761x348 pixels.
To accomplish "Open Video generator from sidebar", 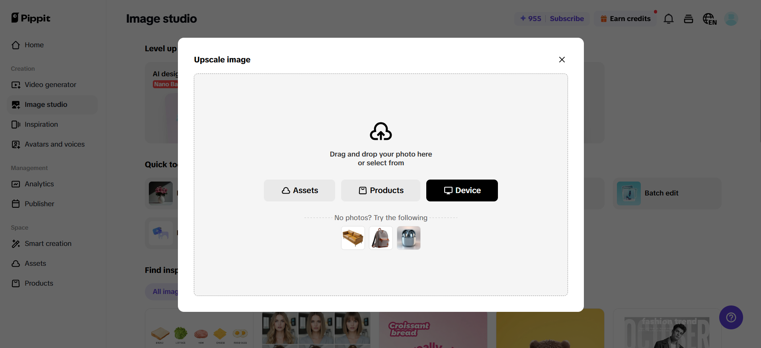I will (50, 85).
